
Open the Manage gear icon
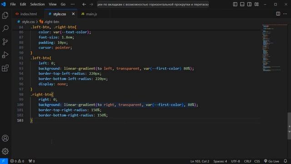point(5,151)
